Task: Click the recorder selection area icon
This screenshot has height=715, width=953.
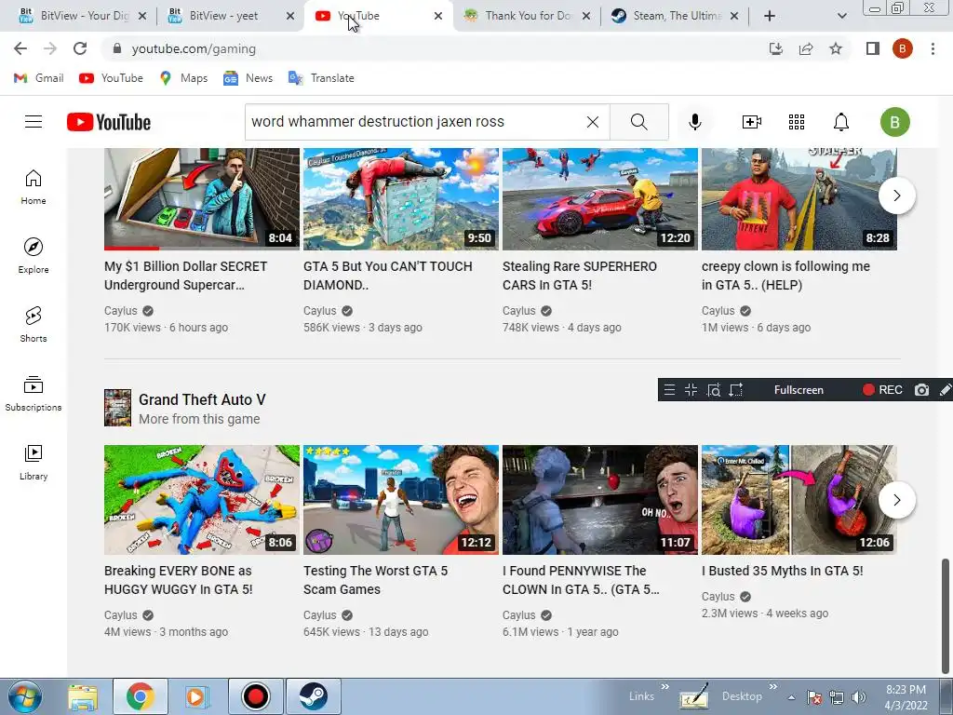Action: tap(736, 390)
